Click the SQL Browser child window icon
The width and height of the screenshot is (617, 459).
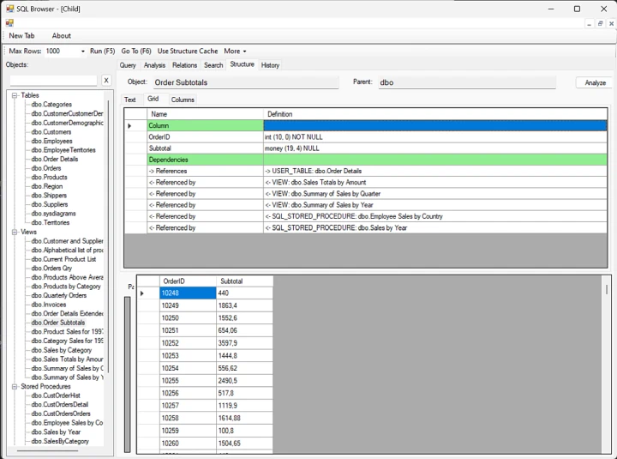coord(9,23)
